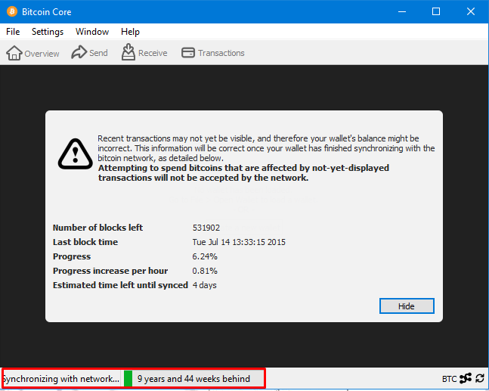The height and width of the screenshot is (391, 489).
Task: Open the Receive tab with the inbox icon
Action: (144, 52)
